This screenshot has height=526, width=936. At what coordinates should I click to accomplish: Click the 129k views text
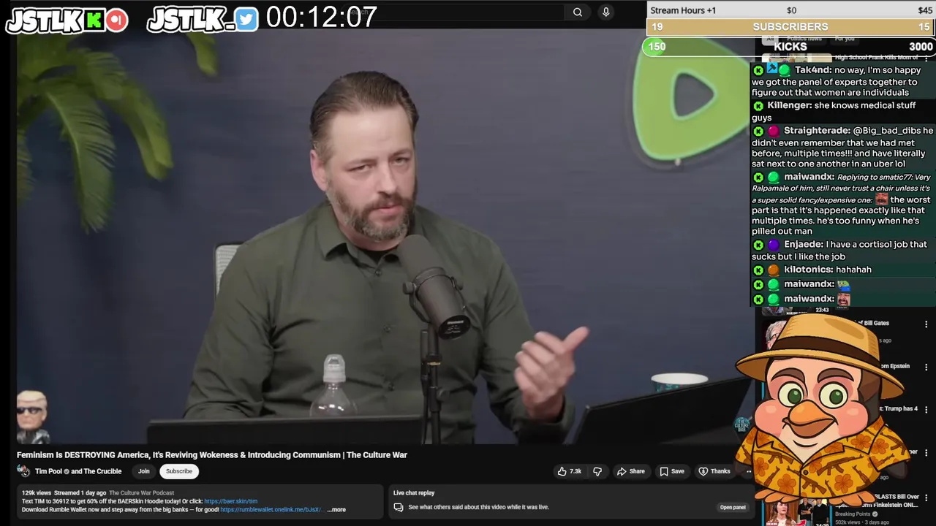click(x=37, y=492)
